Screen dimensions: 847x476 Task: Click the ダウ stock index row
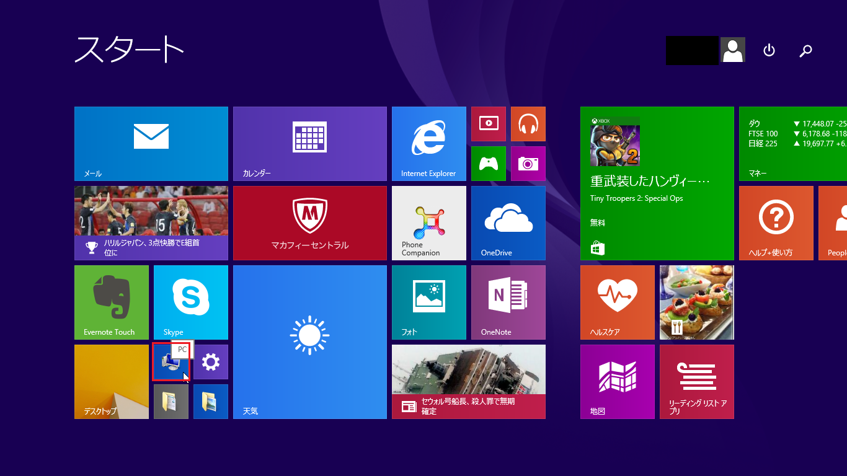point(797,124)
